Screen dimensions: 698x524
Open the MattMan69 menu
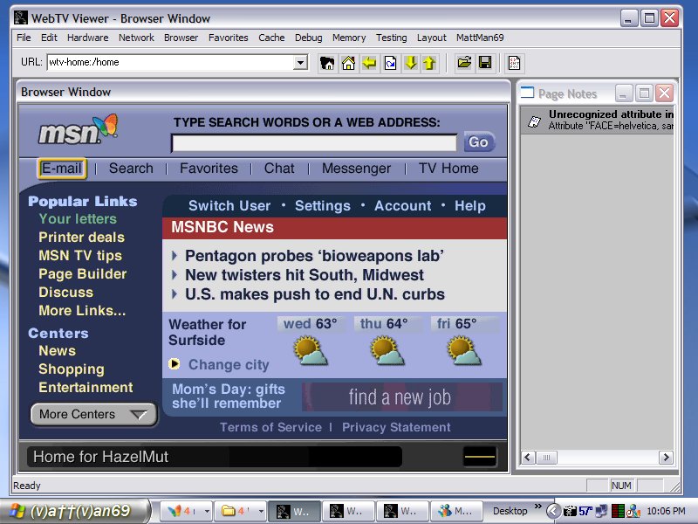point(480,38)
